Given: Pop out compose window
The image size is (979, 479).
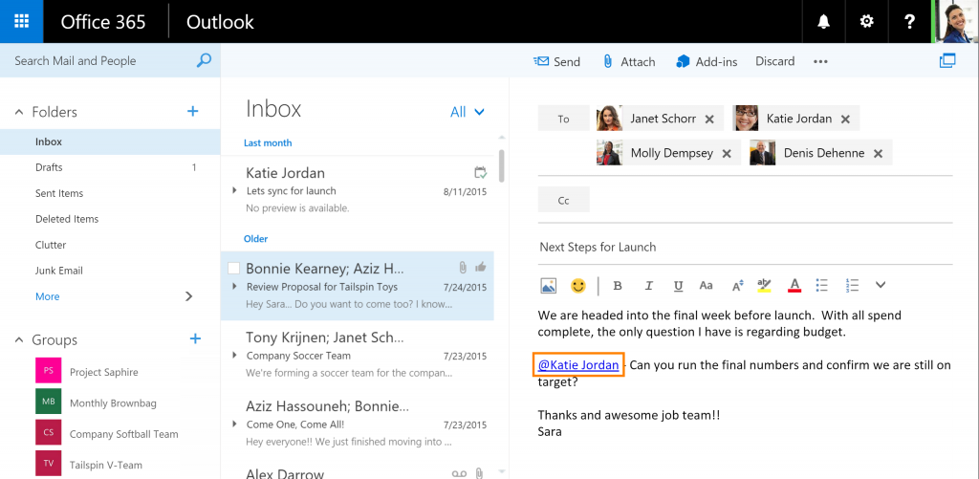Looking at the screenshot, I should pos(947,61).
